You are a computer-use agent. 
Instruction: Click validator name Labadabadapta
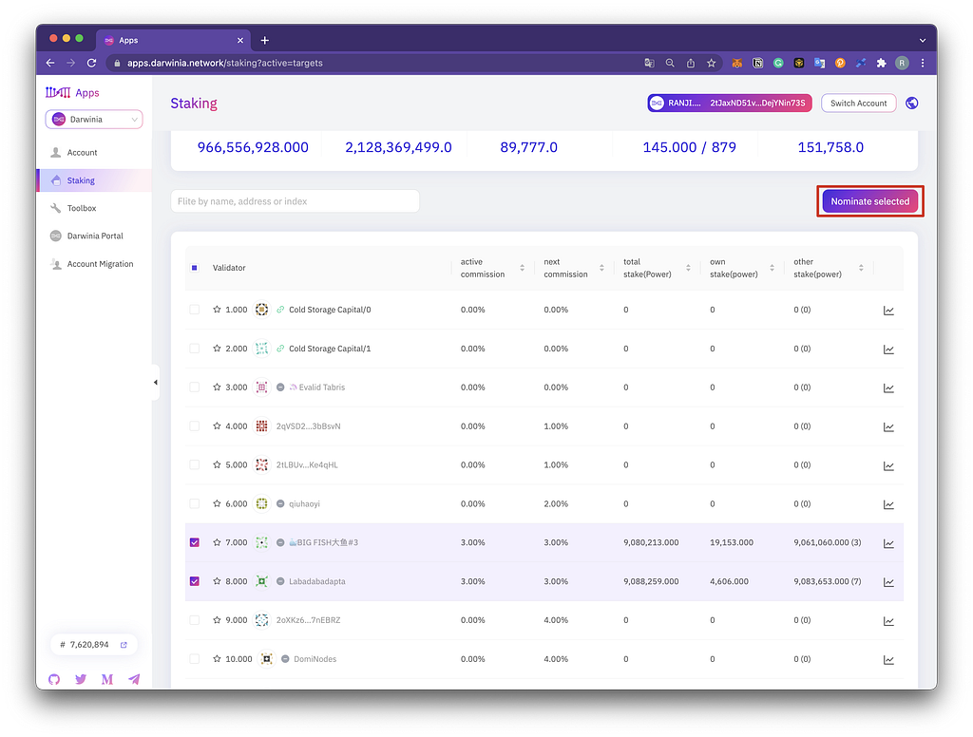point(317,581)
